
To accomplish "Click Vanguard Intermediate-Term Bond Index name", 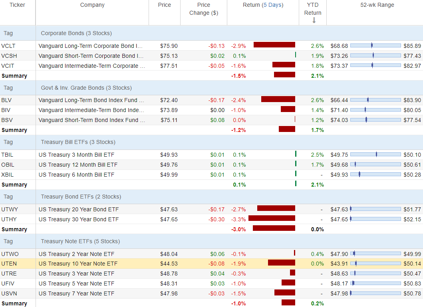I will [x=91, y=110].
